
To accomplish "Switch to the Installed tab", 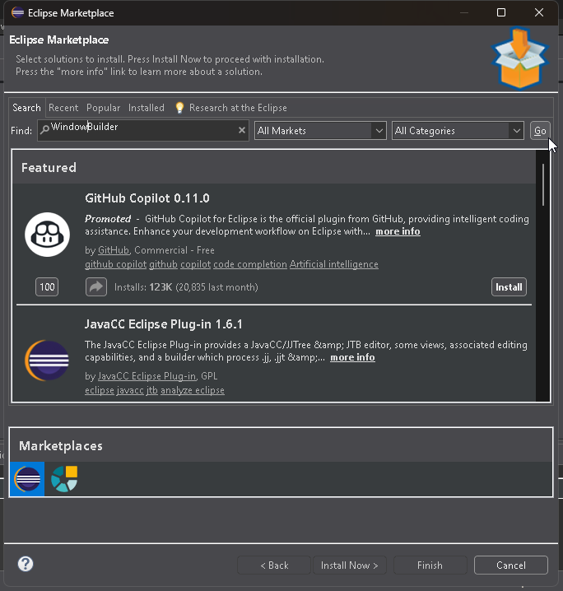I will coord(147,108).
